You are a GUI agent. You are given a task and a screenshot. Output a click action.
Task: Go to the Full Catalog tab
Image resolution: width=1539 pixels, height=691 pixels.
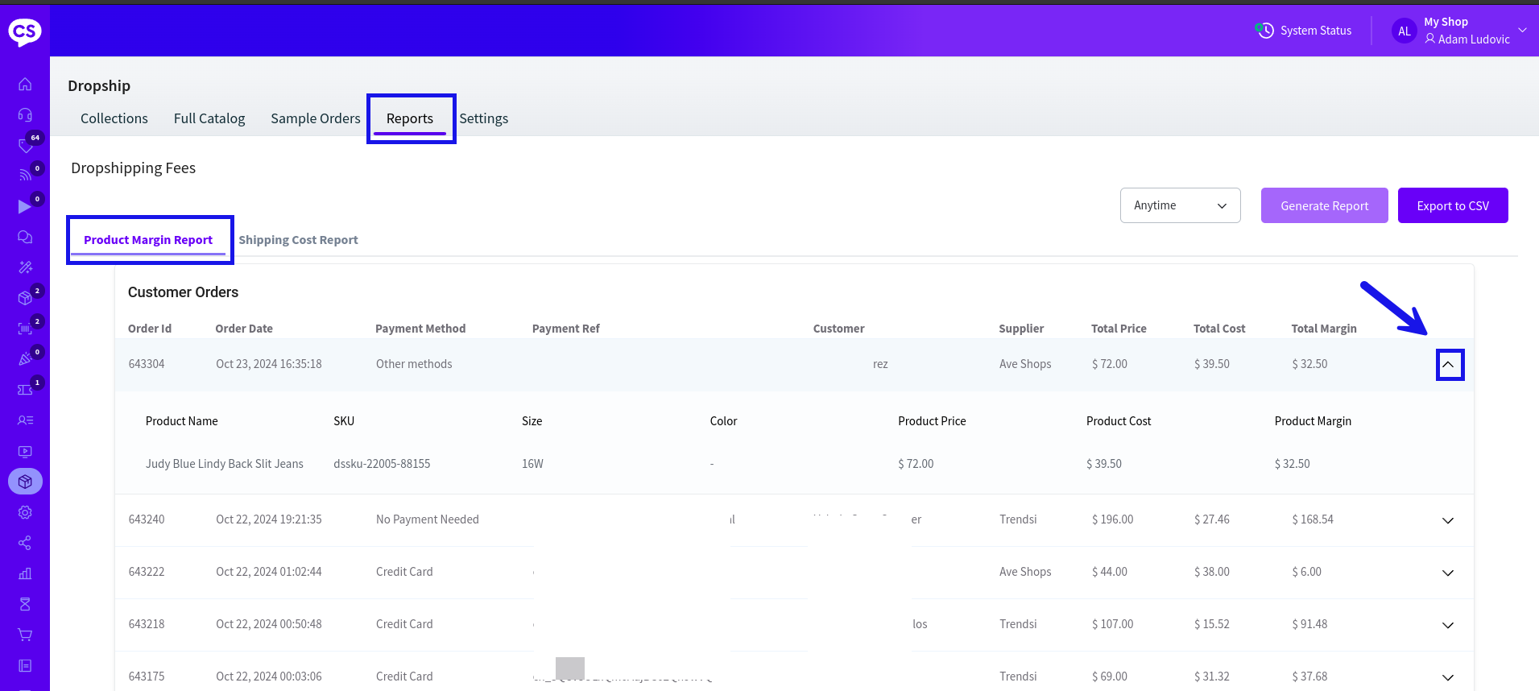(209, 118)
